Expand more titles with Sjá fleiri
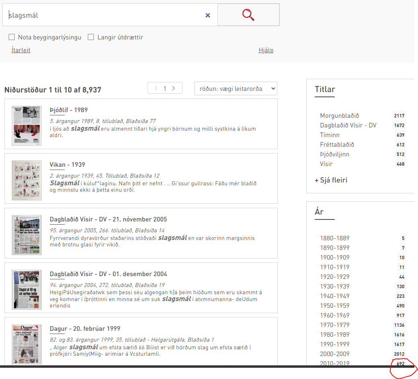The image size is (418, 379). click(331, 180)
